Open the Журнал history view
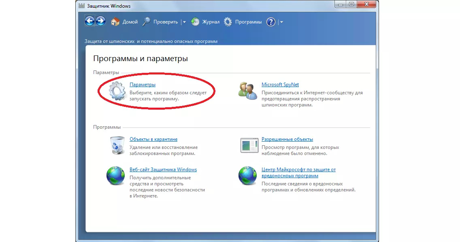This screenshot has width=460, height=242. click(x=205, y=22)
